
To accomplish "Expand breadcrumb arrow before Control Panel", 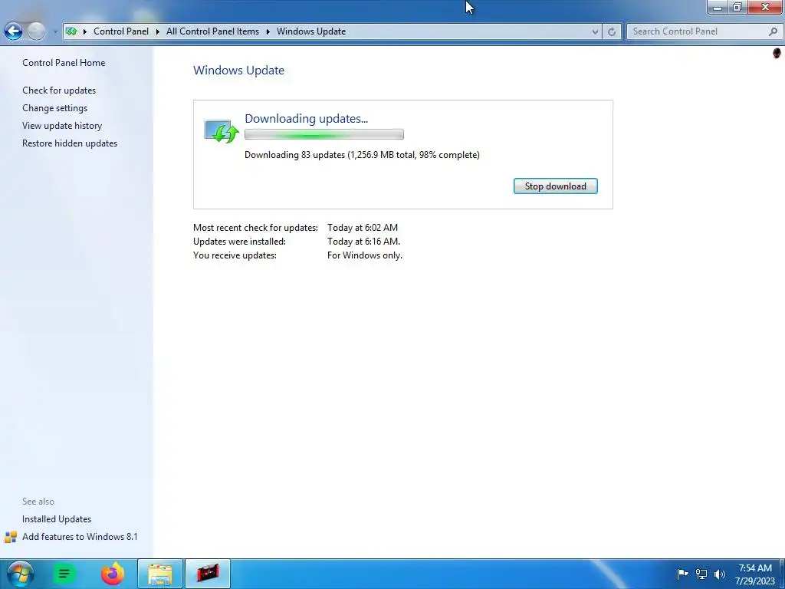I will [84, 31].
